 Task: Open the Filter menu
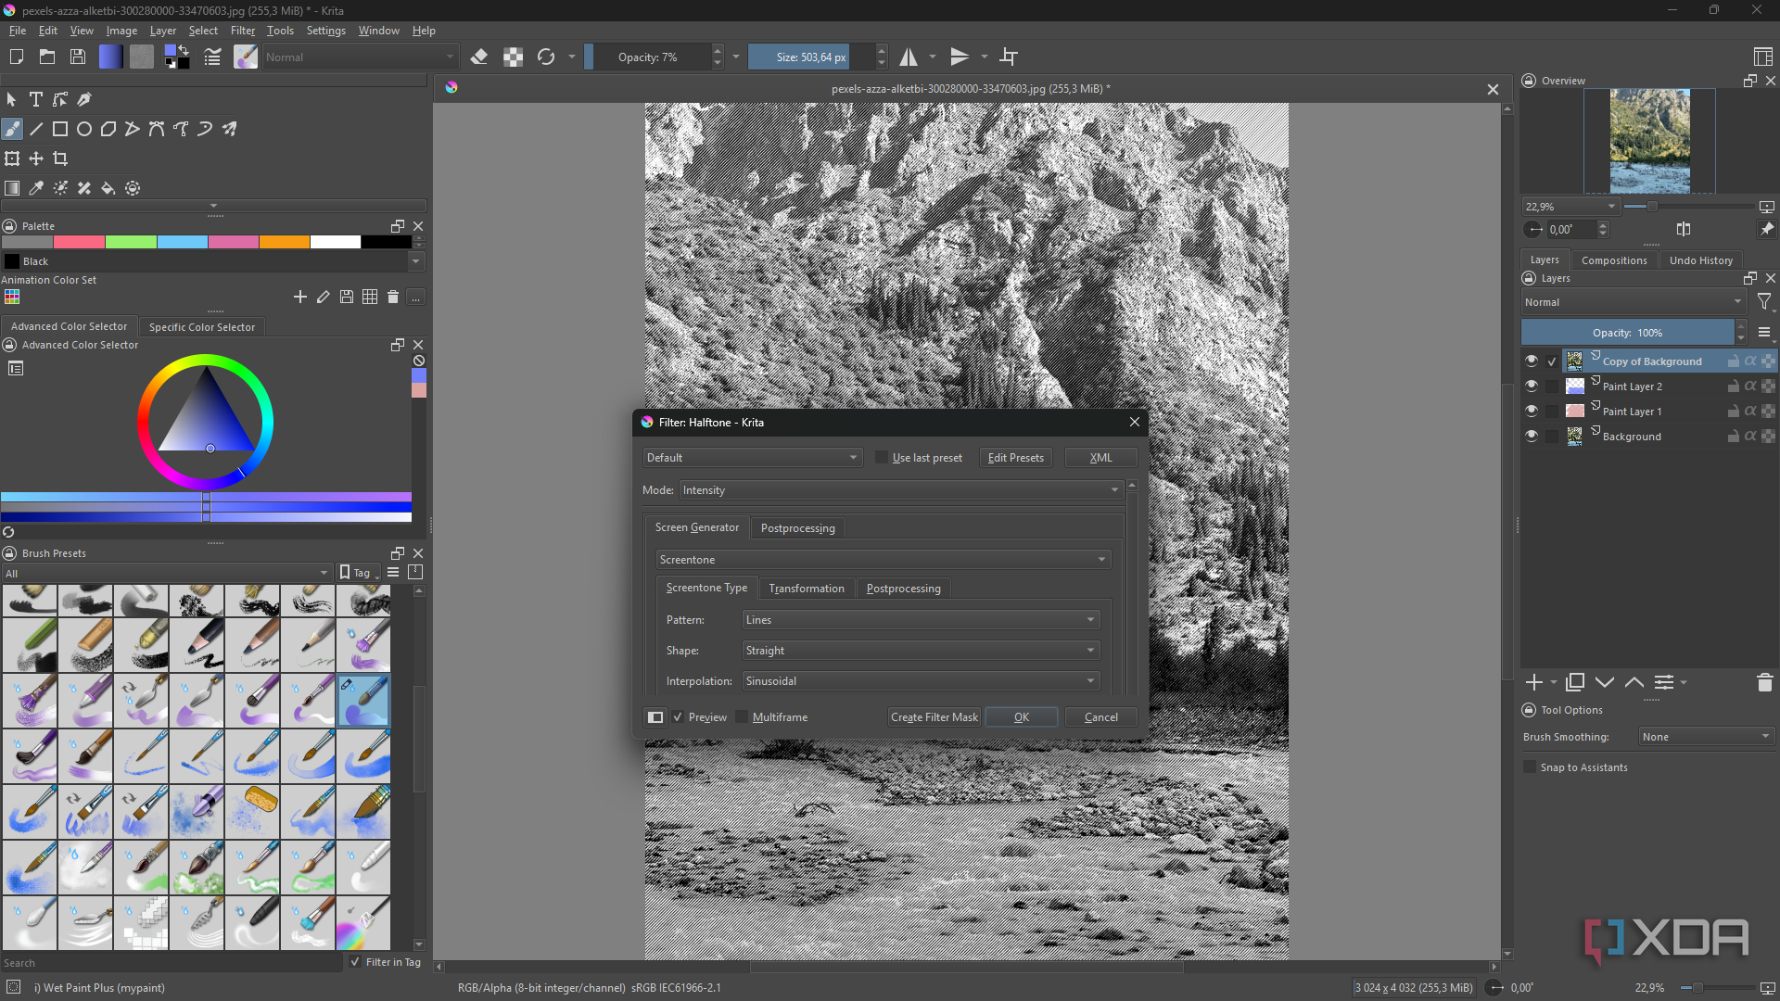point(243,31)
